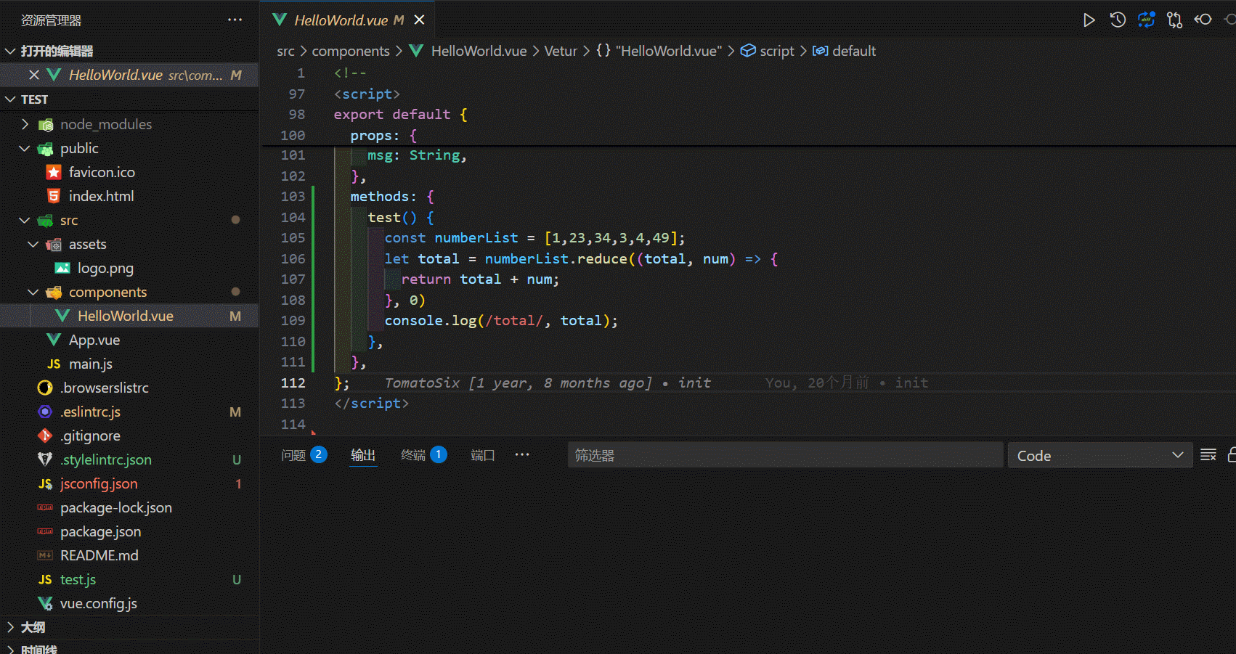Click the default breadcrumb label
This screenshot has width=1236, height=654.
pos(854,51)
